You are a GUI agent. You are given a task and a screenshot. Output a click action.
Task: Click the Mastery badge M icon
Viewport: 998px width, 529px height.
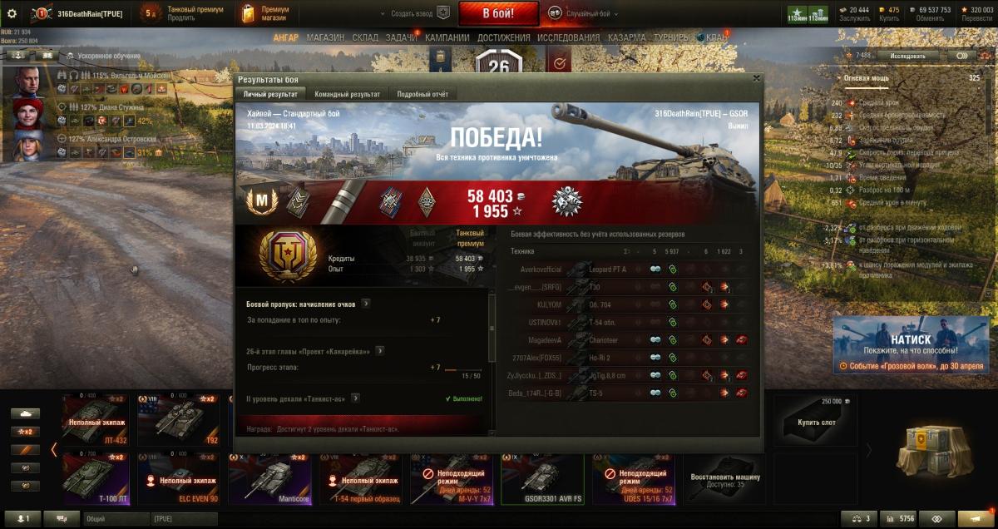point(262,202)
